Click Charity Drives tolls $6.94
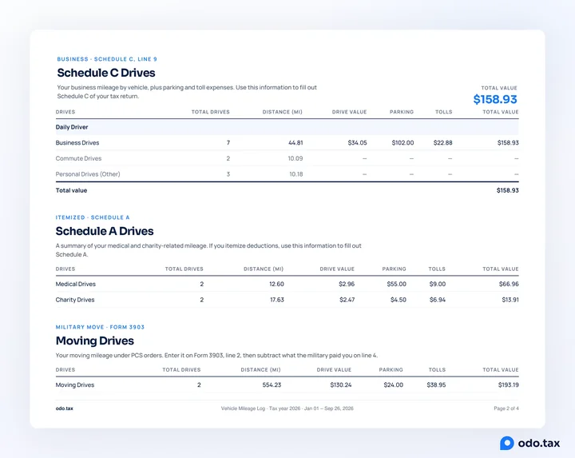The width and height of the screenshot is (575, 458). (438, 300)
